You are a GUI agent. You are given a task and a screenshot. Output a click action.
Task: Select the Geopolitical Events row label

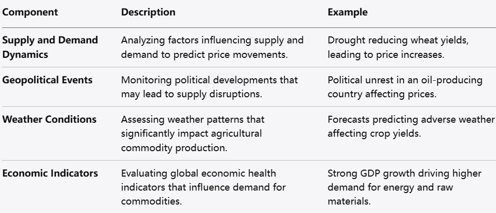(47, 80)
